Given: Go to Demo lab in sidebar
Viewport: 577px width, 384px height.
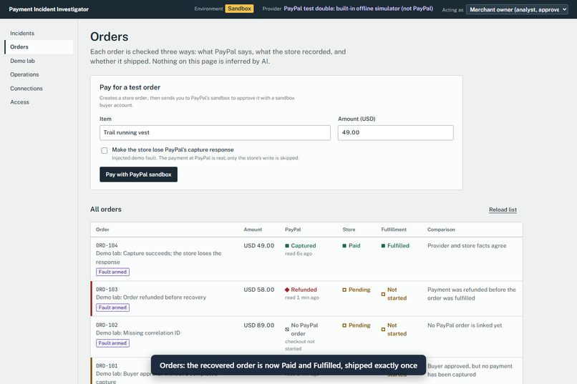Looking at the screenshot, I should tap(22, 61).
